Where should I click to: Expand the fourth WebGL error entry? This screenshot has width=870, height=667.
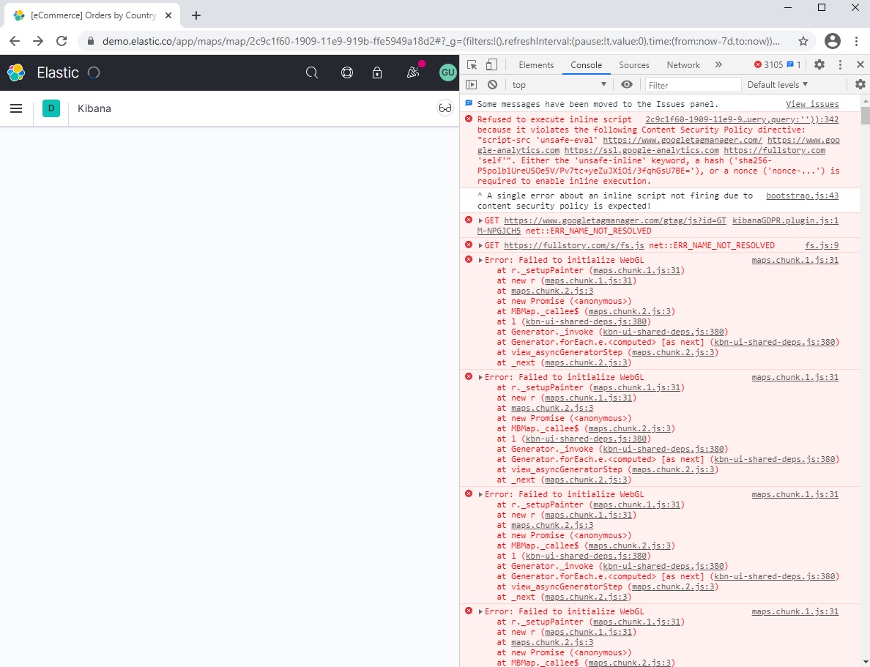[x=480, y=611]
